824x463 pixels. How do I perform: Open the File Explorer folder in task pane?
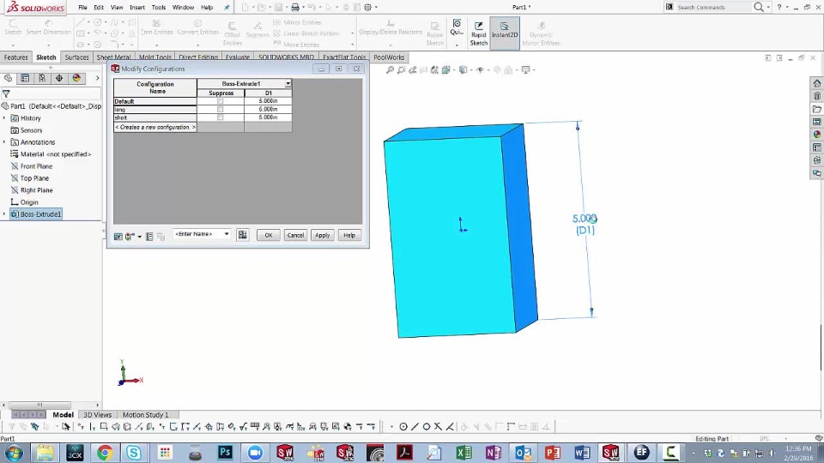[816, 109]
